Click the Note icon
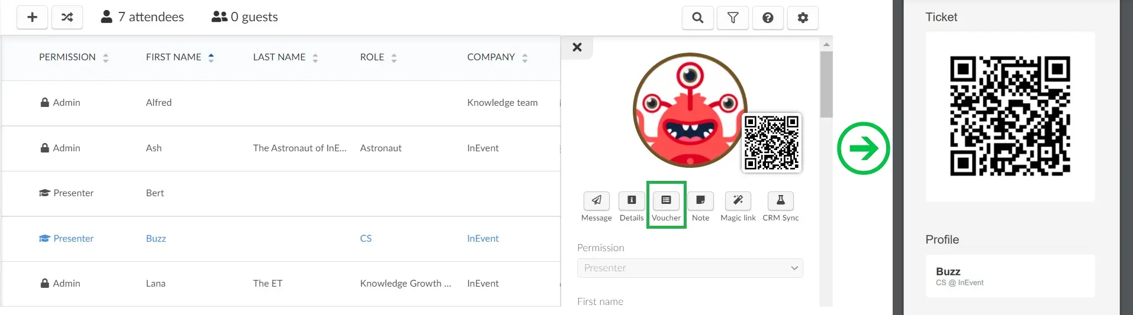This screenshot has height=315, width=1133. click(x=700, y=200)
